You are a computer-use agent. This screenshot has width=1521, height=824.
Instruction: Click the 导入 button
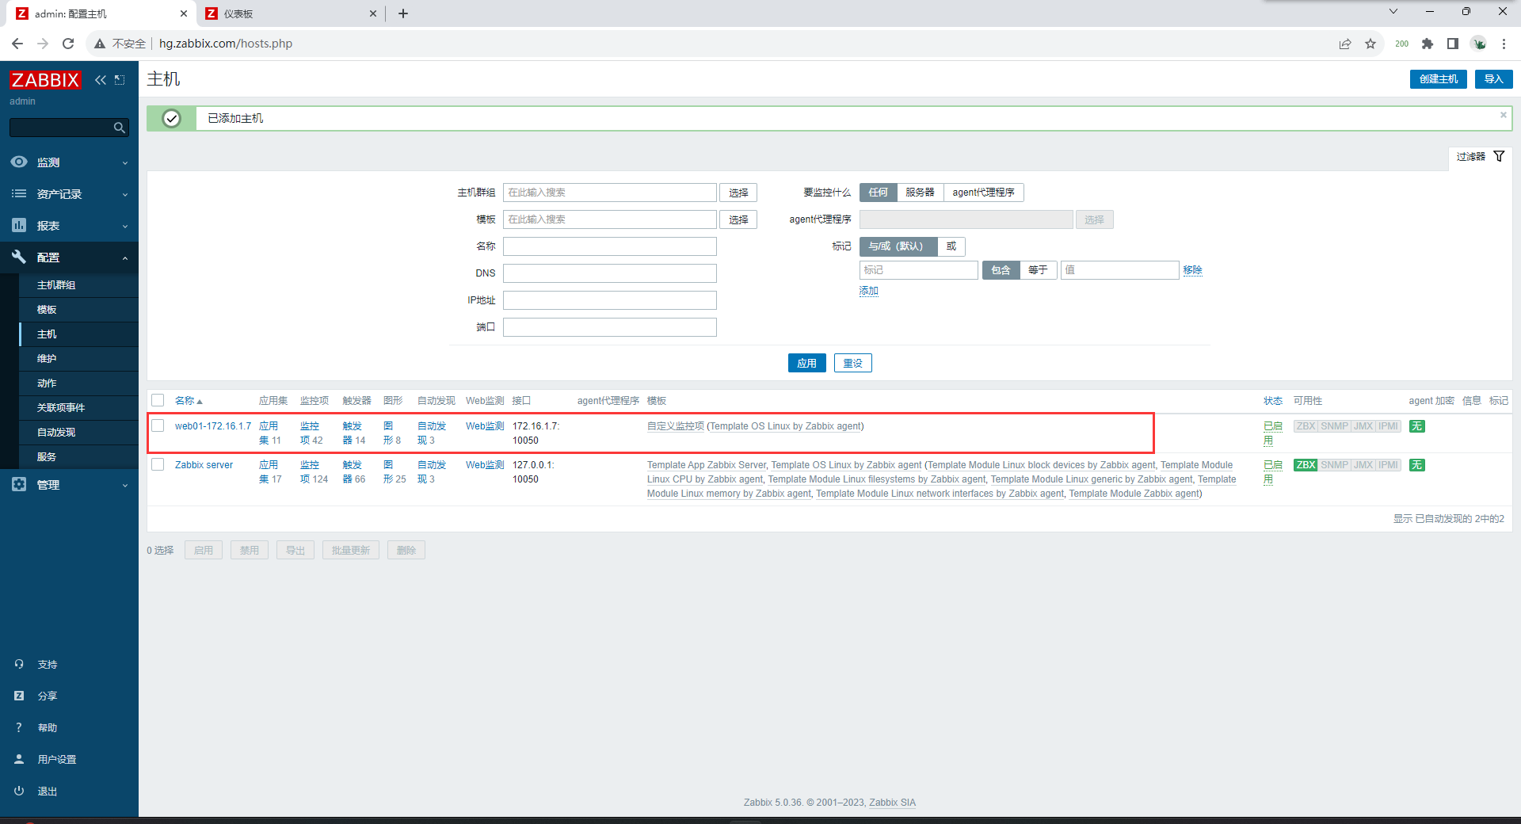(x=1493, y=79)
